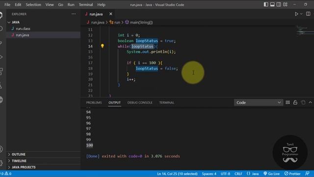Open the Edit menu
Screen dimensions: 314x177
pos(18,4)
